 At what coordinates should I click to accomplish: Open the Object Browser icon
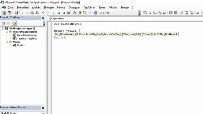point(85,13)
